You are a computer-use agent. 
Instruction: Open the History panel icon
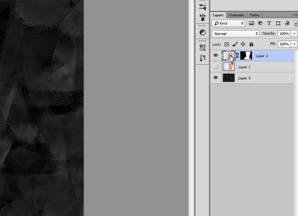pos(202,58)
